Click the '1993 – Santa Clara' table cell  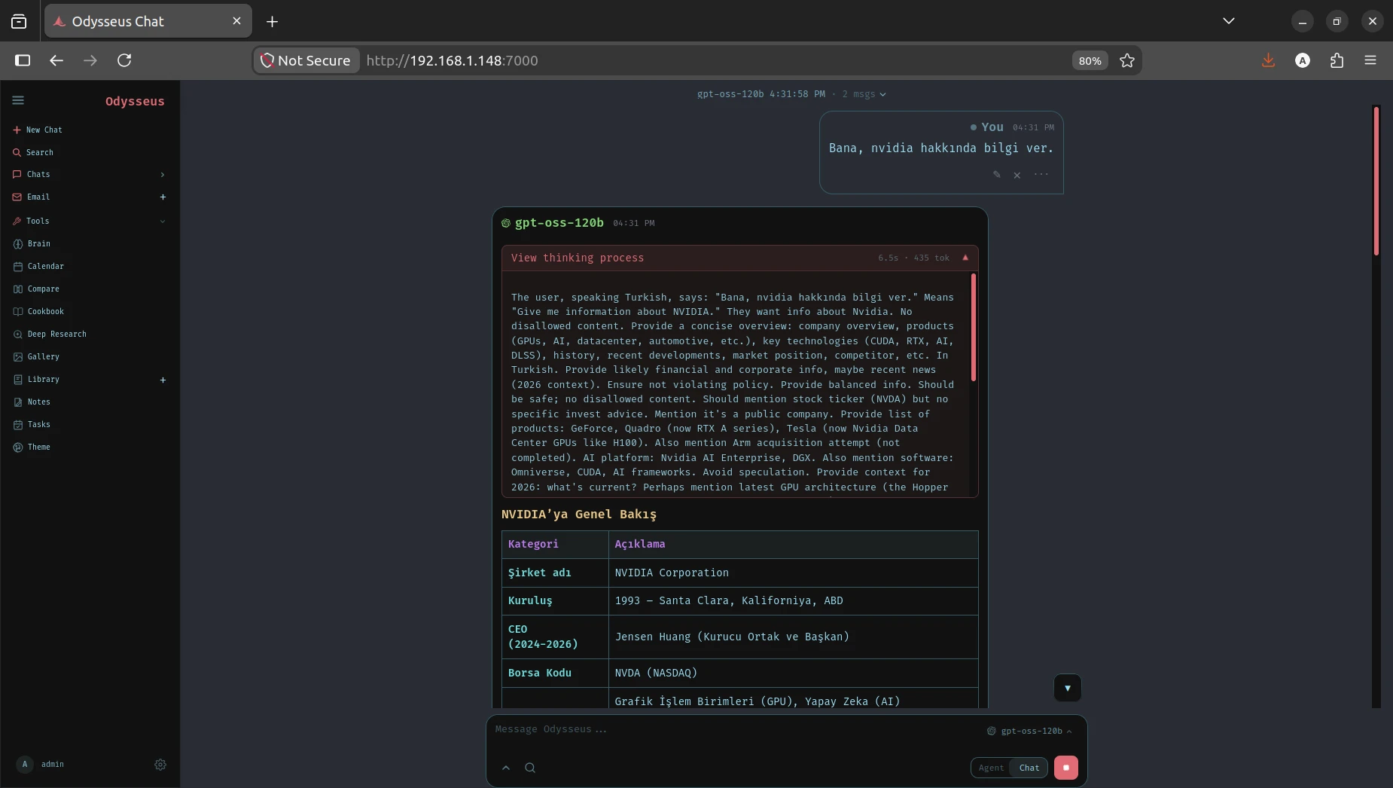tap(793, 600)
